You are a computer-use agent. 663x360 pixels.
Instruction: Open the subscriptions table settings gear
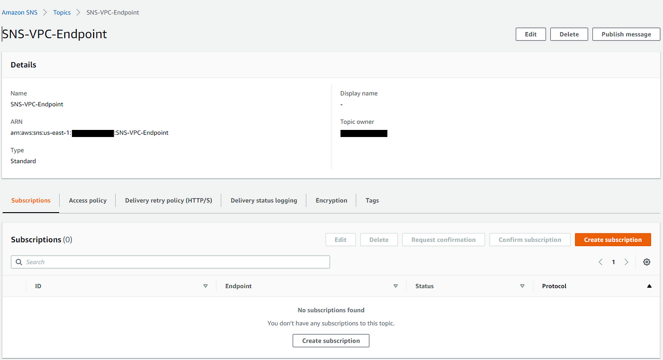tap(646, 262)
